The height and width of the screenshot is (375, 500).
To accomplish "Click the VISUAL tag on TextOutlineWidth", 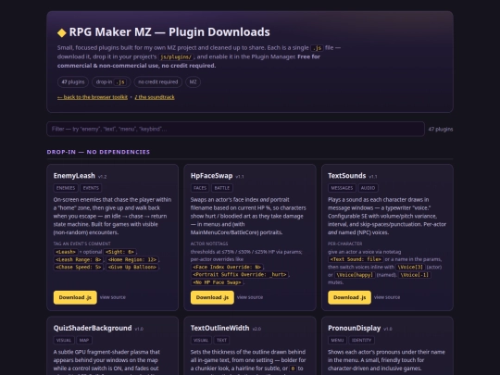I will (201, 340).
